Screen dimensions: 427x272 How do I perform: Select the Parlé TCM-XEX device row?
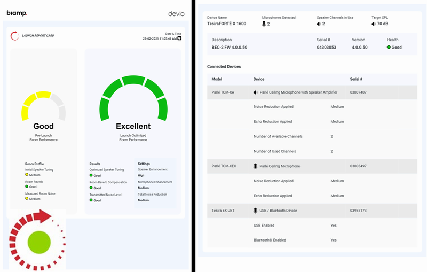(x=312, y=166)
